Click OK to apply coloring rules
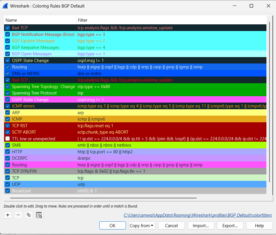 point(112,225)
